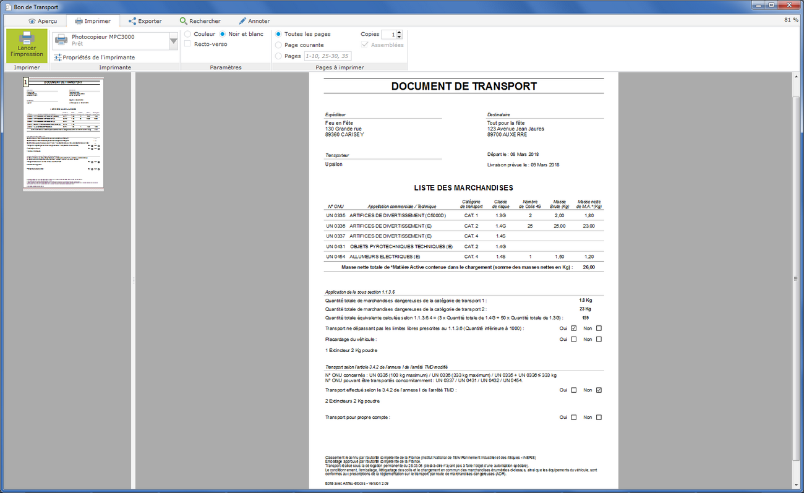Decrease the number of copies
The height and width of the screenshot is (493, 804).
(x=399, y=37)
